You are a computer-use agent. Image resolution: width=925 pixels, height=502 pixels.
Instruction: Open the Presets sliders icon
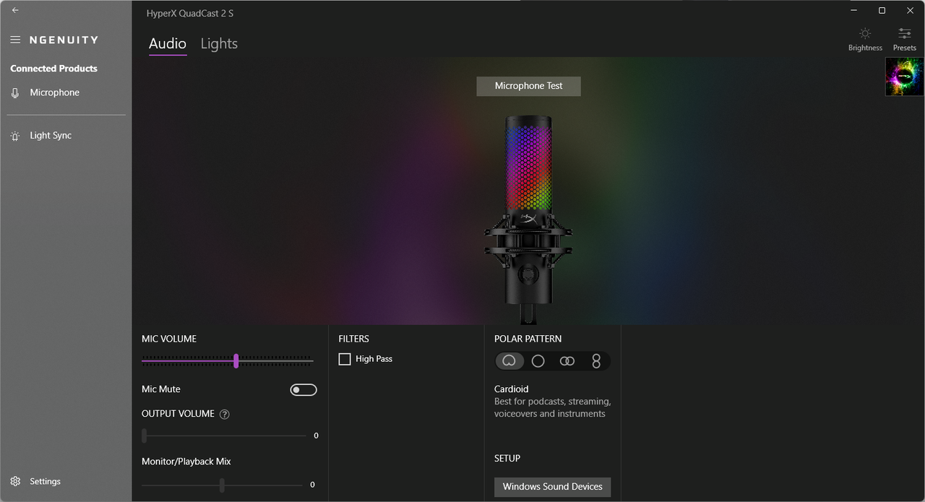pyautogui.click(x=904, y=33)
